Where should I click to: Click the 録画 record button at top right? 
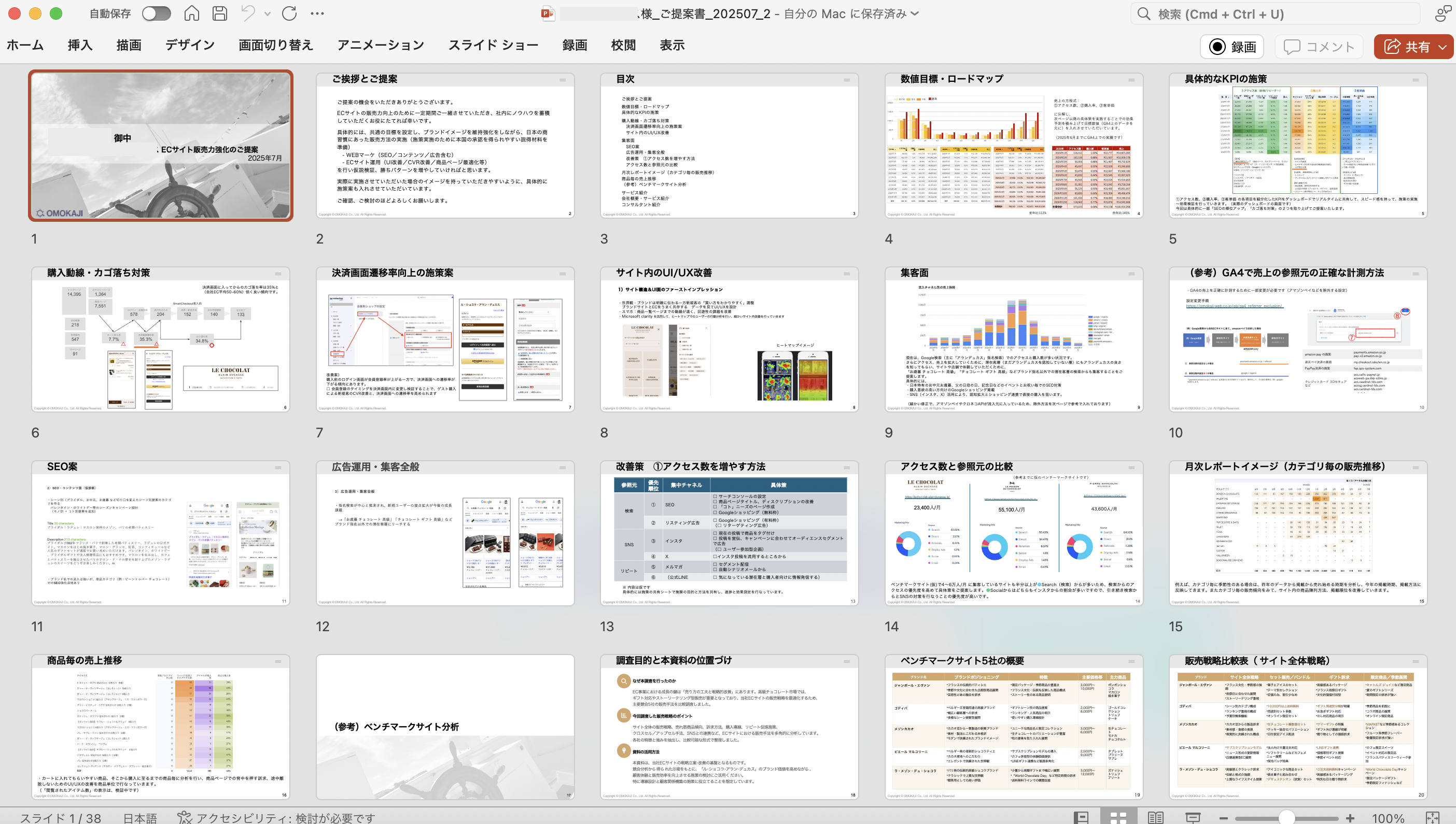point(1232,47)
